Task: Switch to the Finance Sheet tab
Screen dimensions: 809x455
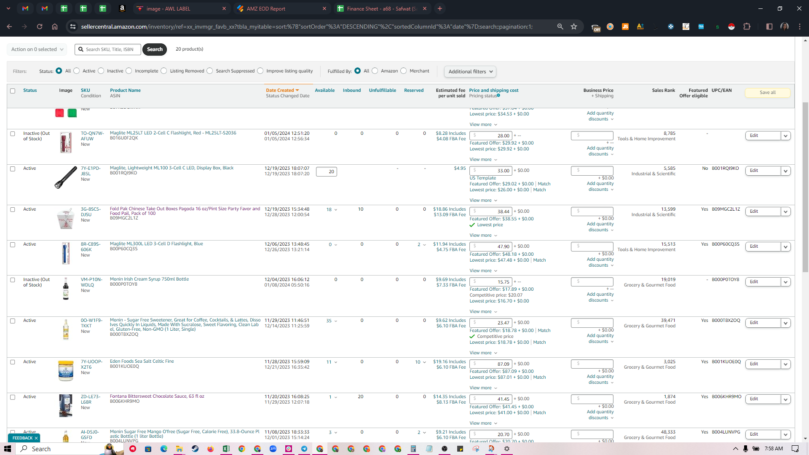Action: (382, 8)
